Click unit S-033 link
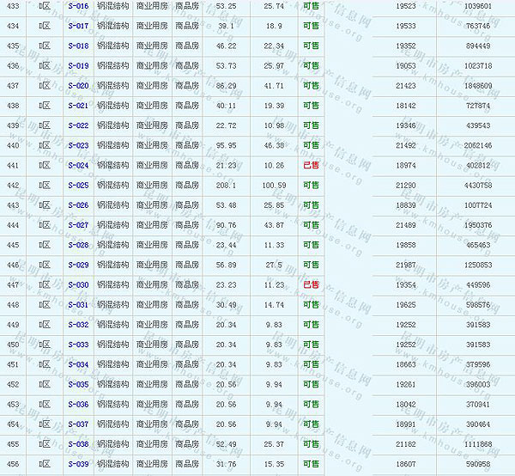 click(x=77, y=345)
